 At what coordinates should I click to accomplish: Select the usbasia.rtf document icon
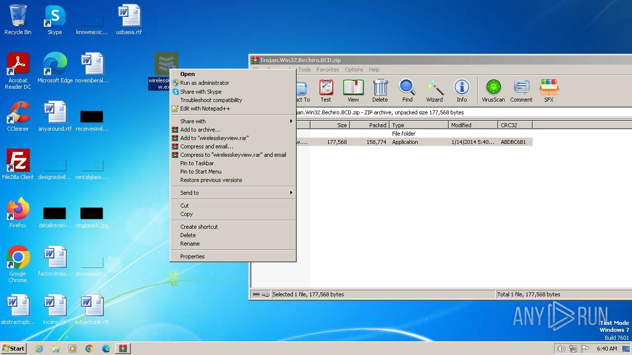pyautogui.click(x=129, y=20)
